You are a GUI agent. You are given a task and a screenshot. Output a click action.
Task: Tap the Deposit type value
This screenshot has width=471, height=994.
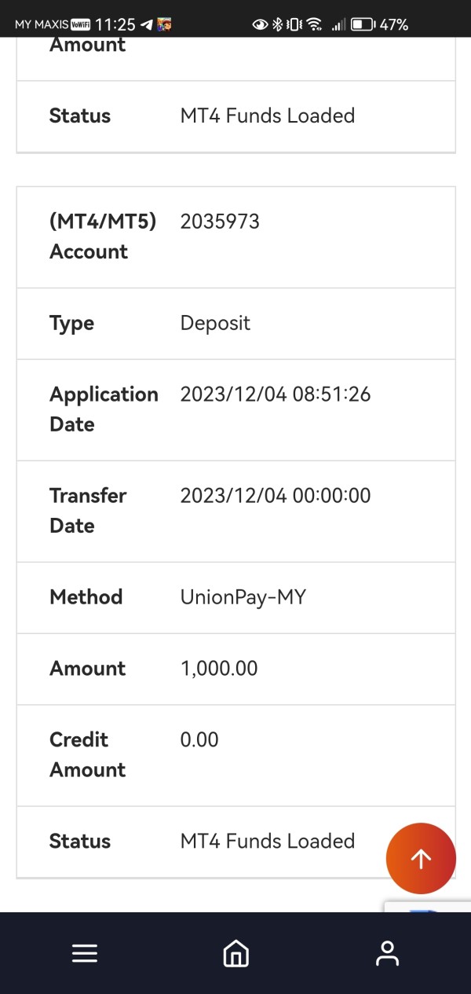pyautogui.click(x=215, y=323)
